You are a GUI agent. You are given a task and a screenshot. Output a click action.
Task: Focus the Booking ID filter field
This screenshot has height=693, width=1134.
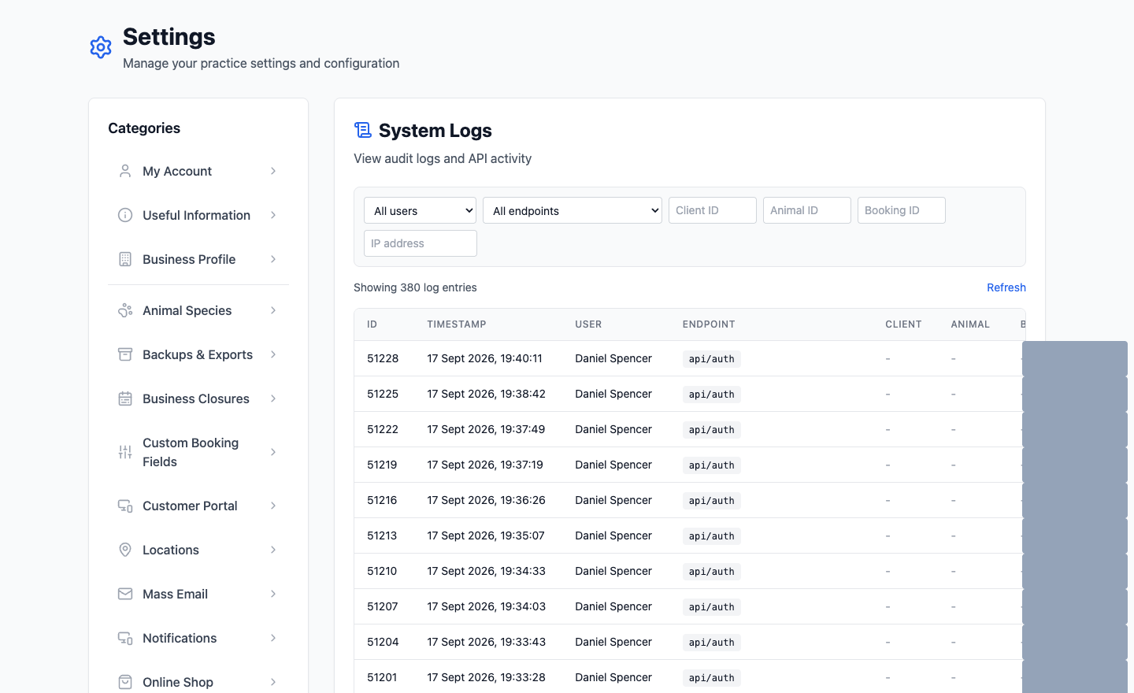902,210
